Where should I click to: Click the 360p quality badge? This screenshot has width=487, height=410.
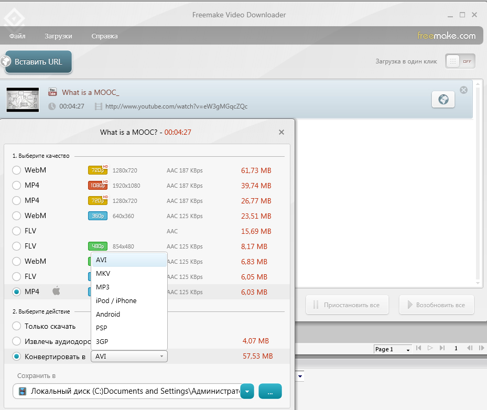(98, 216)
